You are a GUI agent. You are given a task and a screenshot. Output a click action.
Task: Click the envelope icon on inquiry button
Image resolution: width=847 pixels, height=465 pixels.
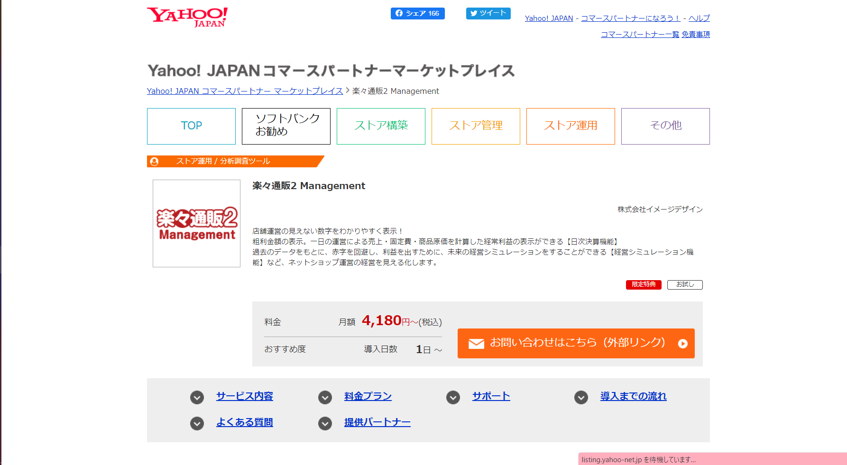pyautogui.click(x=476, y=344)
